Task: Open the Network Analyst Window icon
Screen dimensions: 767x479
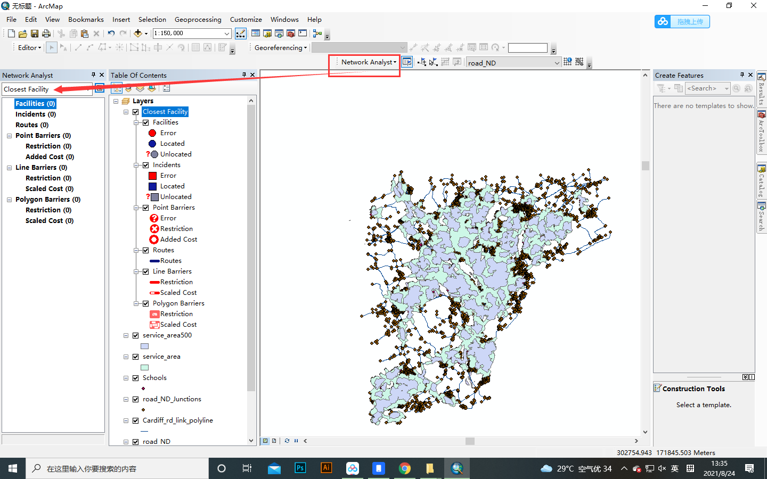Action: (407, 62)
